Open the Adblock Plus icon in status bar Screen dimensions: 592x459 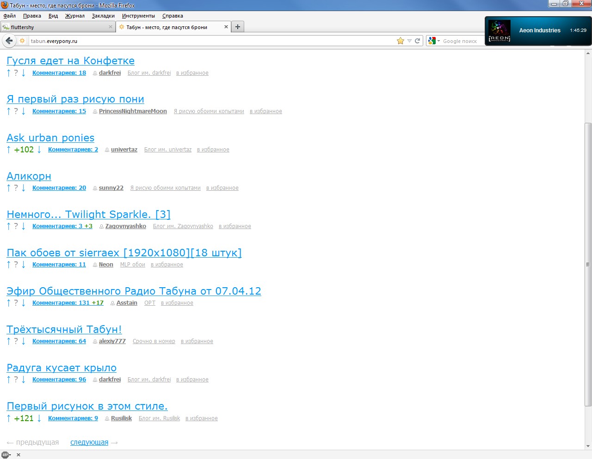6,455
